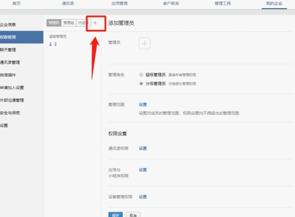This screenshot has height=217, width=295.
Task: Select the 超级管理员 radio button
Action: coord(141,75)
